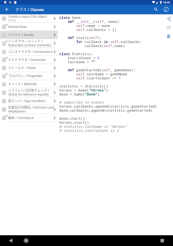
Task: Select the イベント / Events topic
Action: click(29, 35)
